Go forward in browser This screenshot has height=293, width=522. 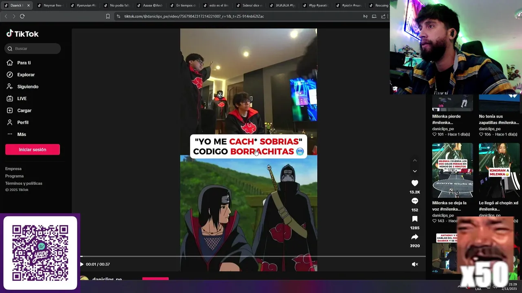14,16
